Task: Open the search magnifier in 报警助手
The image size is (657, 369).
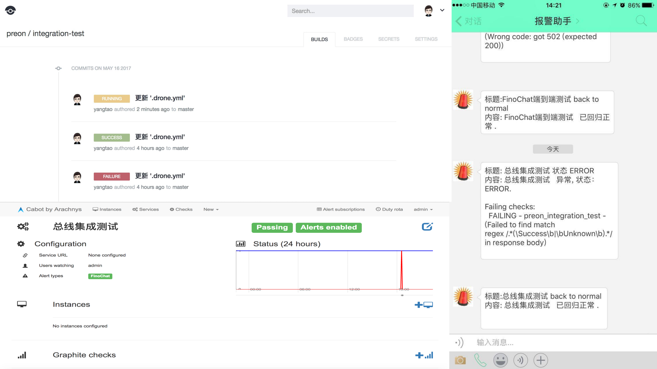Action: (x=641, y=21)
